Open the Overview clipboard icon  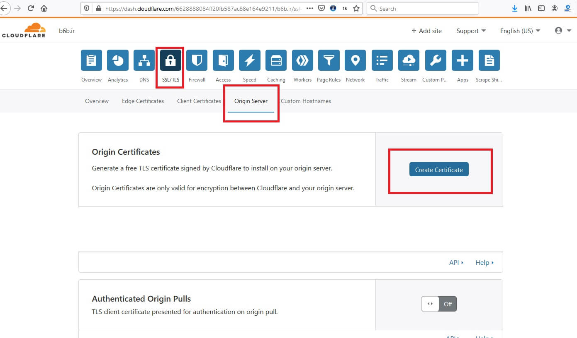91,60
